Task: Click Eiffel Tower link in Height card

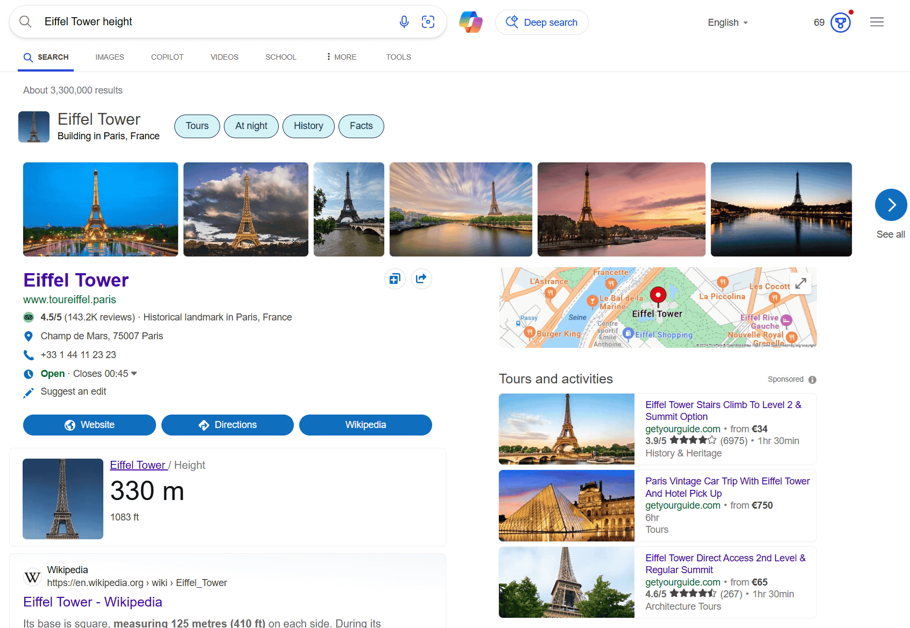Action: tap(138, 465)
